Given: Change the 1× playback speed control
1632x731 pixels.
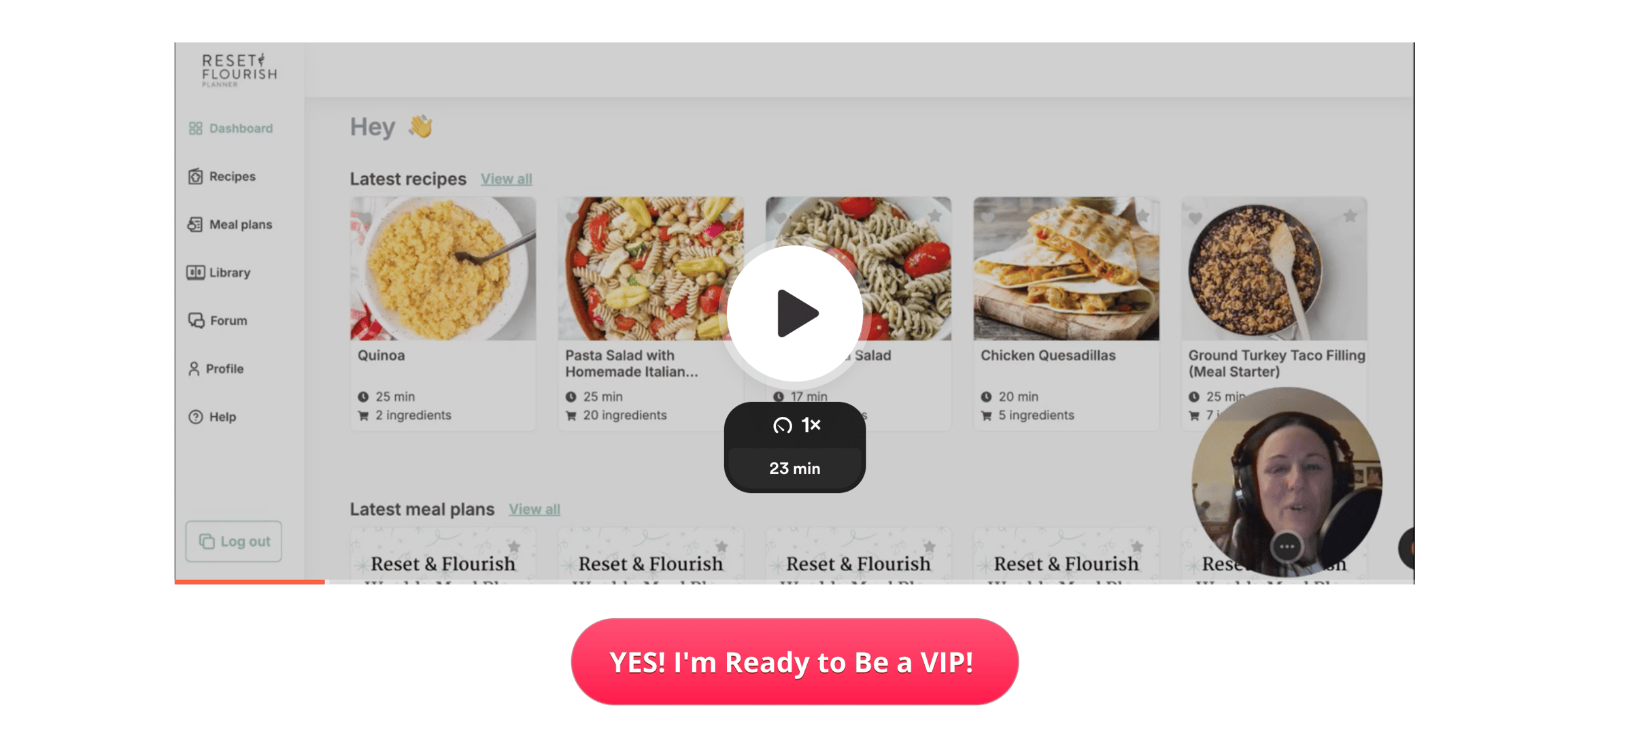Looking at the screenshot, I should [795, 426].
